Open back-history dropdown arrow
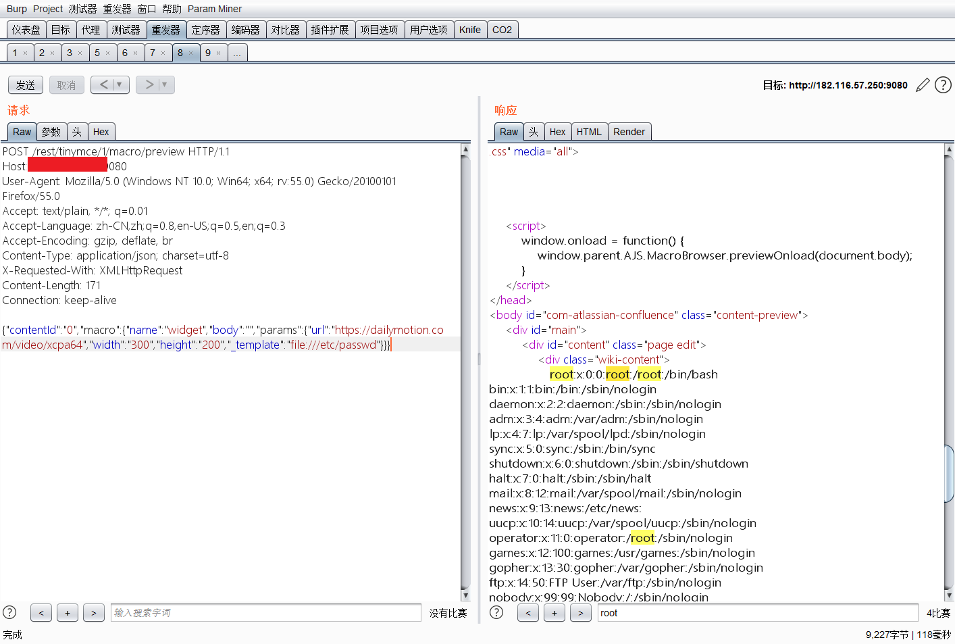Screen dimensions: 955x644 click(120, 84)
